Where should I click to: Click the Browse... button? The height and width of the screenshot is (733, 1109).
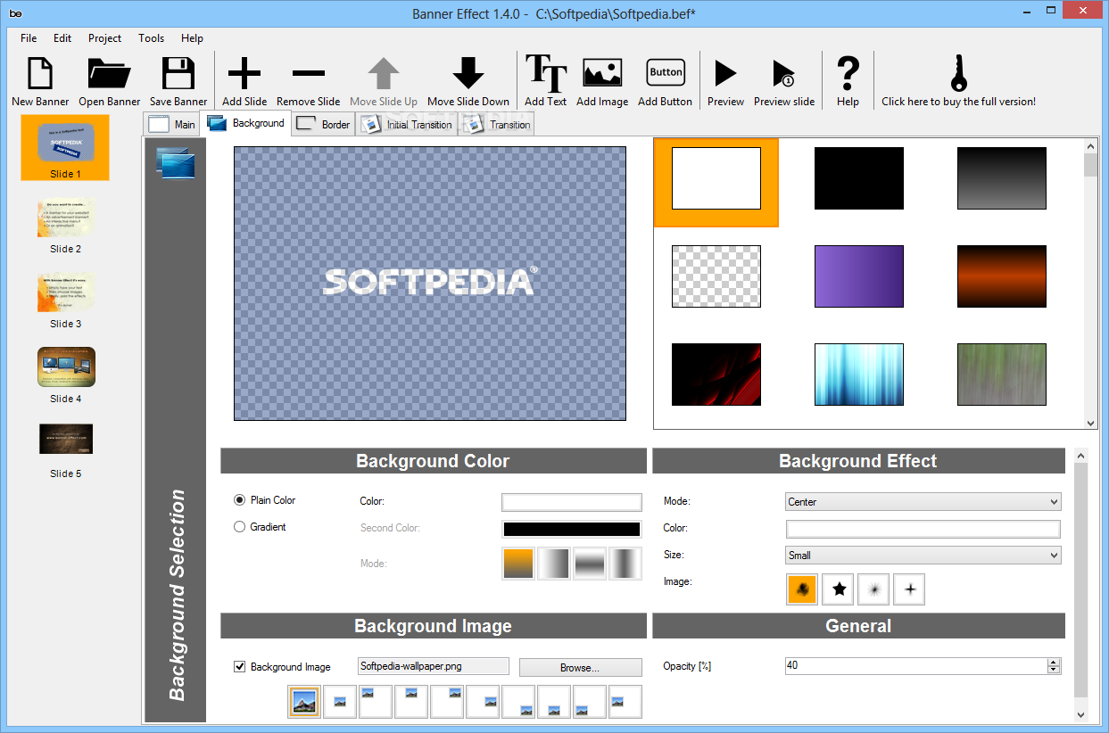click(580, 667)
